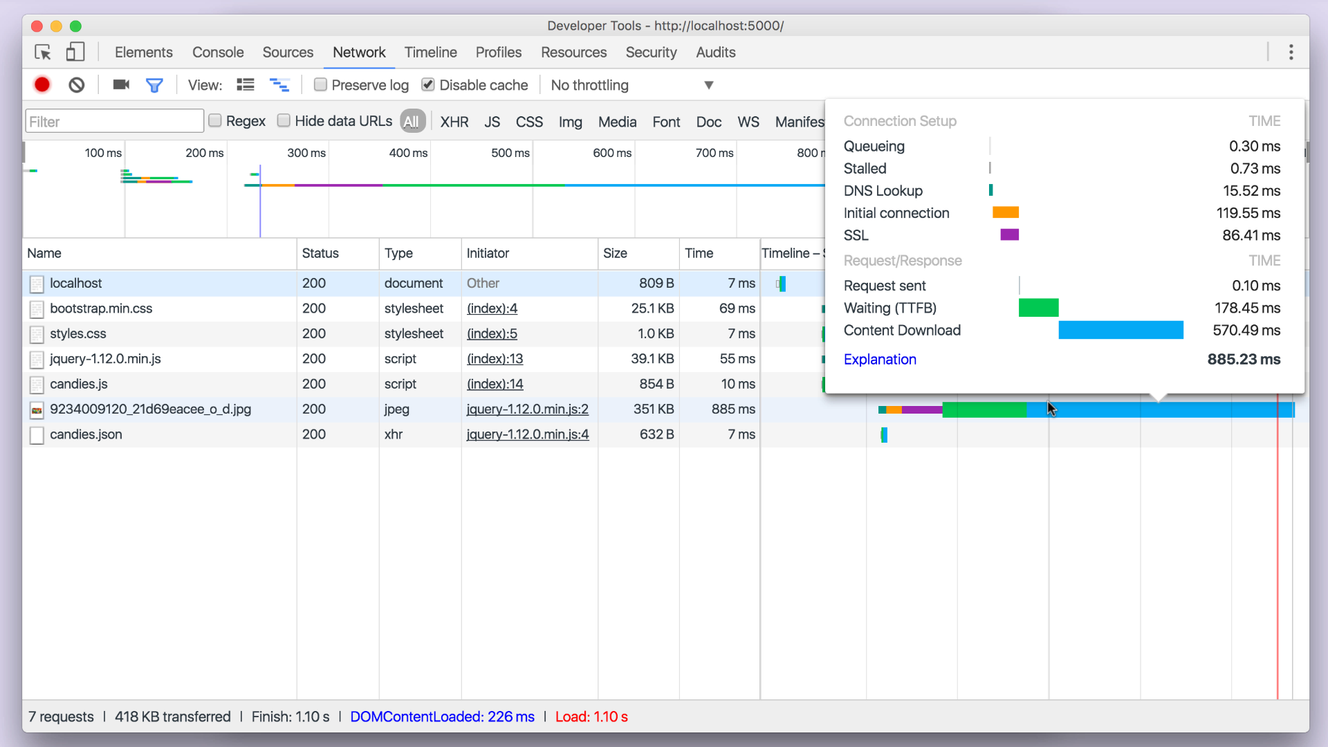Screen dimensions: 1328x747
Task: Filter requests by Media
Action: tap(618, 122)
